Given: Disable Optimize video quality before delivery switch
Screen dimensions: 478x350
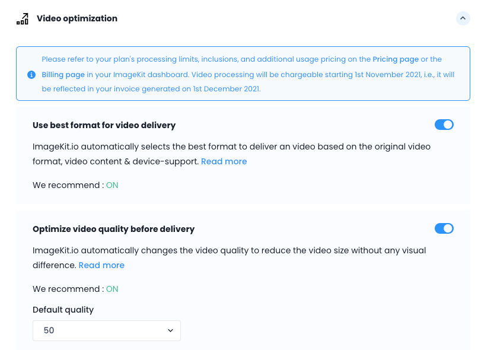Looking at the screenshot, I should point(444,228).
